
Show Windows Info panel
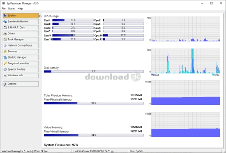21,75
